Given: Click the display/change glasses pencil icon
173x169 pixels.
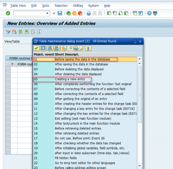Looking at the screenshot, I should point(8,32).
